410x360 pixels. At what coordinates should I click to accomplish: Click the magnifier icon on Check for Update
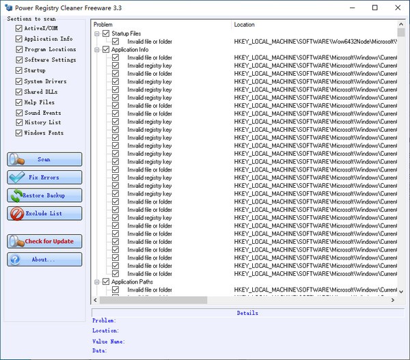(x=16, y=241)
